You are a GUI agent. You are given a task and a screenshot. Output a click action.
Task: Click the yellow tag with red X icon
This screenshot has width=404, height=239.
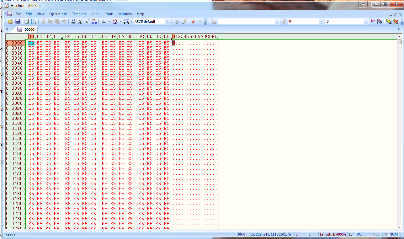[x=396, y=22]
